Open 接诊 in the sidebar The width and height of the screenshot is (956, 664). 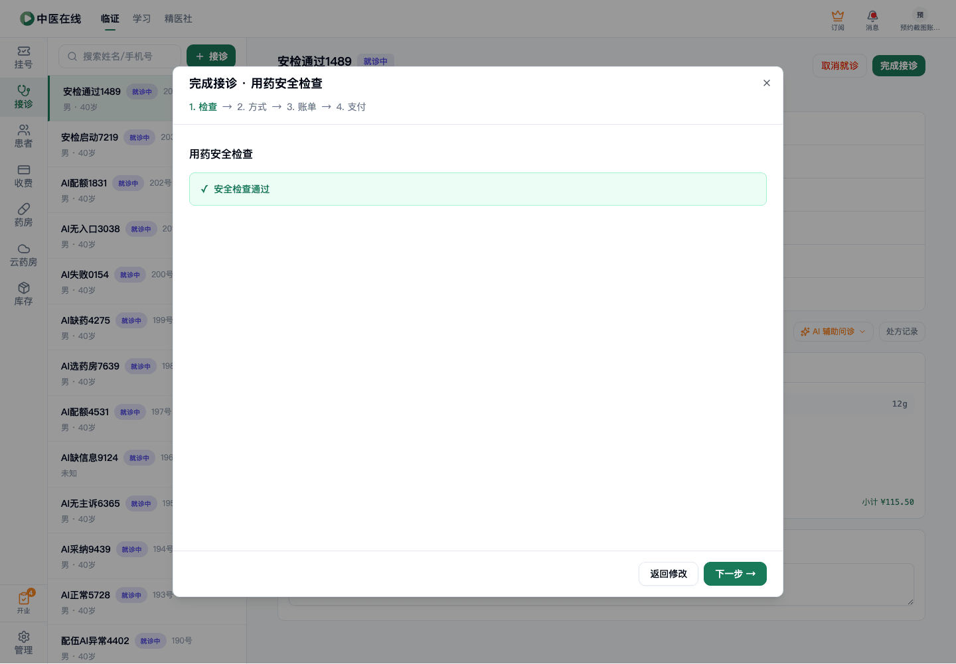[x=24, y=98]
